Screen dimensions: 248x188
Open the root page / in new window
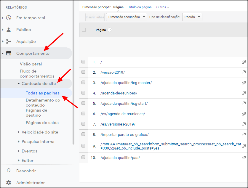(x=244, y=62)
